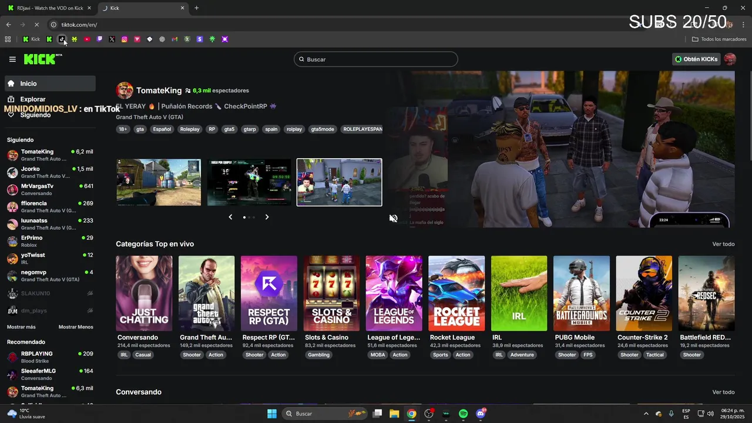The height and width of the screenshot is (423, 752).
Task: Show previous featured stream carousel arrow
Action: click(230, 217)
